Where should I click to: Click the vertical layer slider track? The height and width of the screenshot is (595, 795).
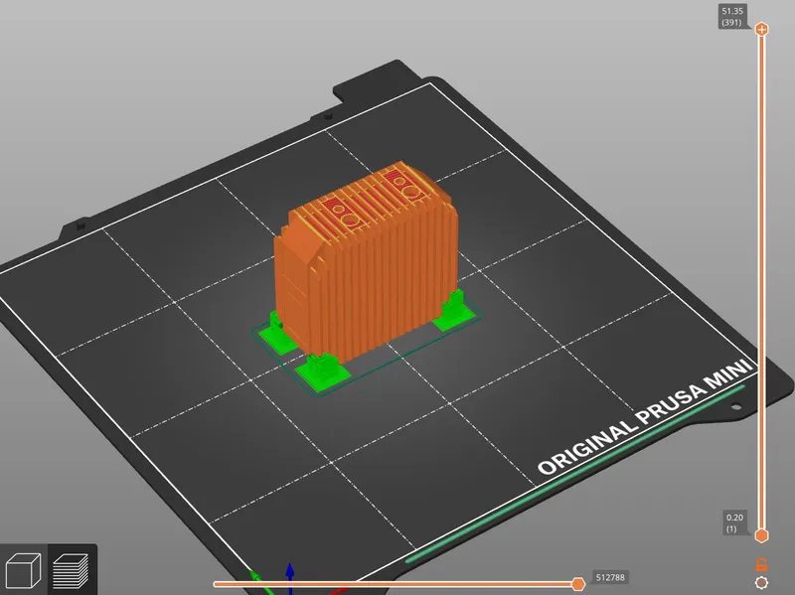(x=761, y=282)
